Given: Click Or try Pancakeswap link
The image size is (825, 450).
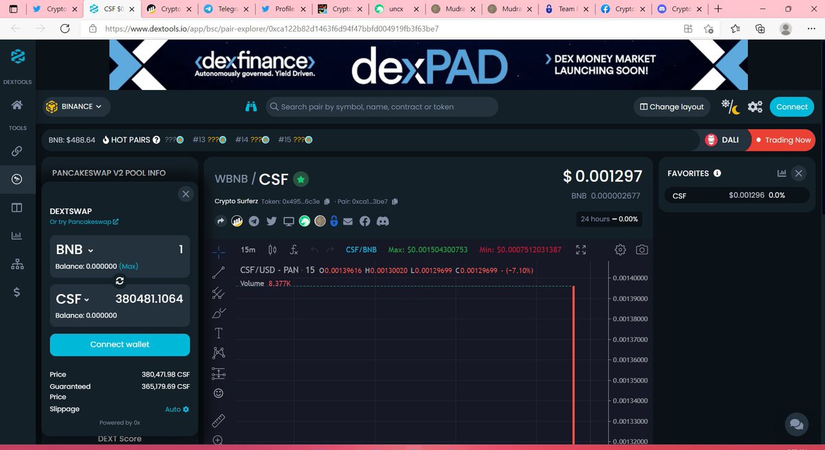Looking at the screenshot, I should [84, 222].
